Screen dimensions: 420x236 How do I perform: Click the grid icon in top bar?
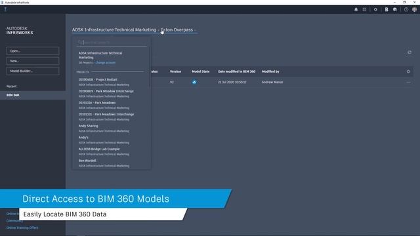point(364,9)
